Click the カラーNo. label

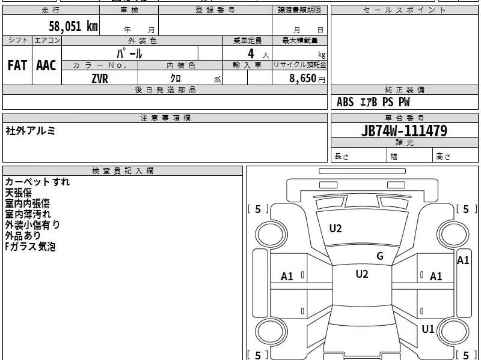100,66
